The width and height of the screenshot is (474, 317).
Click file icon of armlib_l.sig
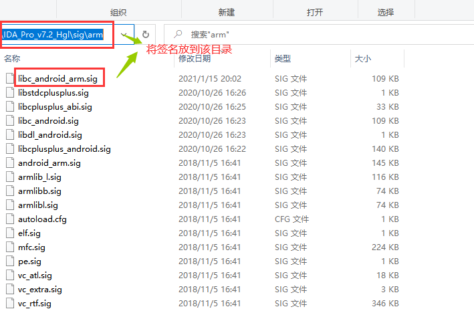coord(10,177)
